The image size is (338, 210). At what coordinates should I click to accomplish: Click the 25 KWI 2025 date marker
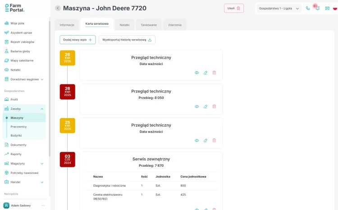point(68,125)
